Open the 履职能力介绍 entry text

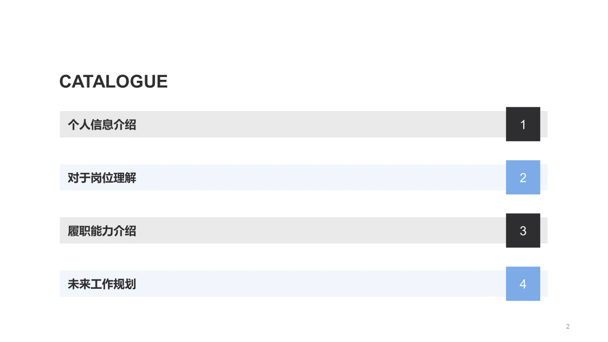(102, 231)
